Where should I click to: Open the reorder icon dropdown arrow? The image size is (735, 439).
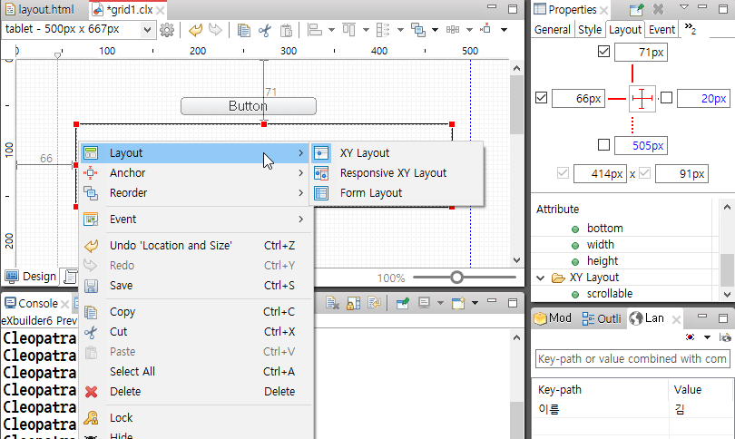tap(435, 30)
